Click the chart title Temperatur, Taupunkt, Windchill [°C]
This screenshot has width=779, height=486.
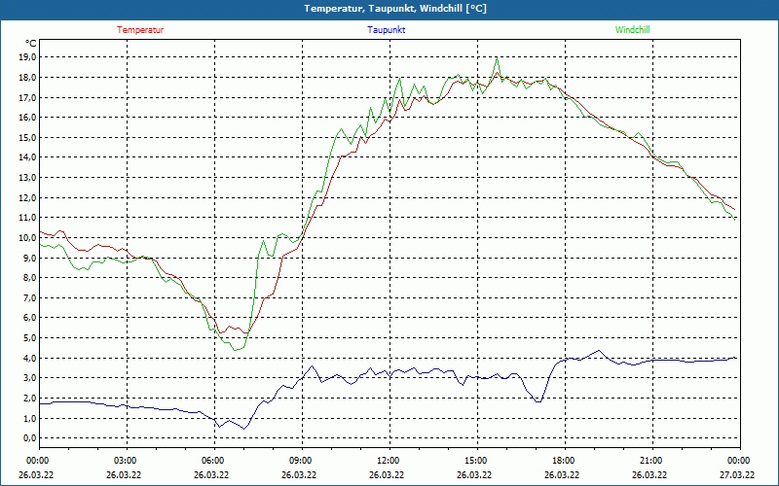click(395, 9)
